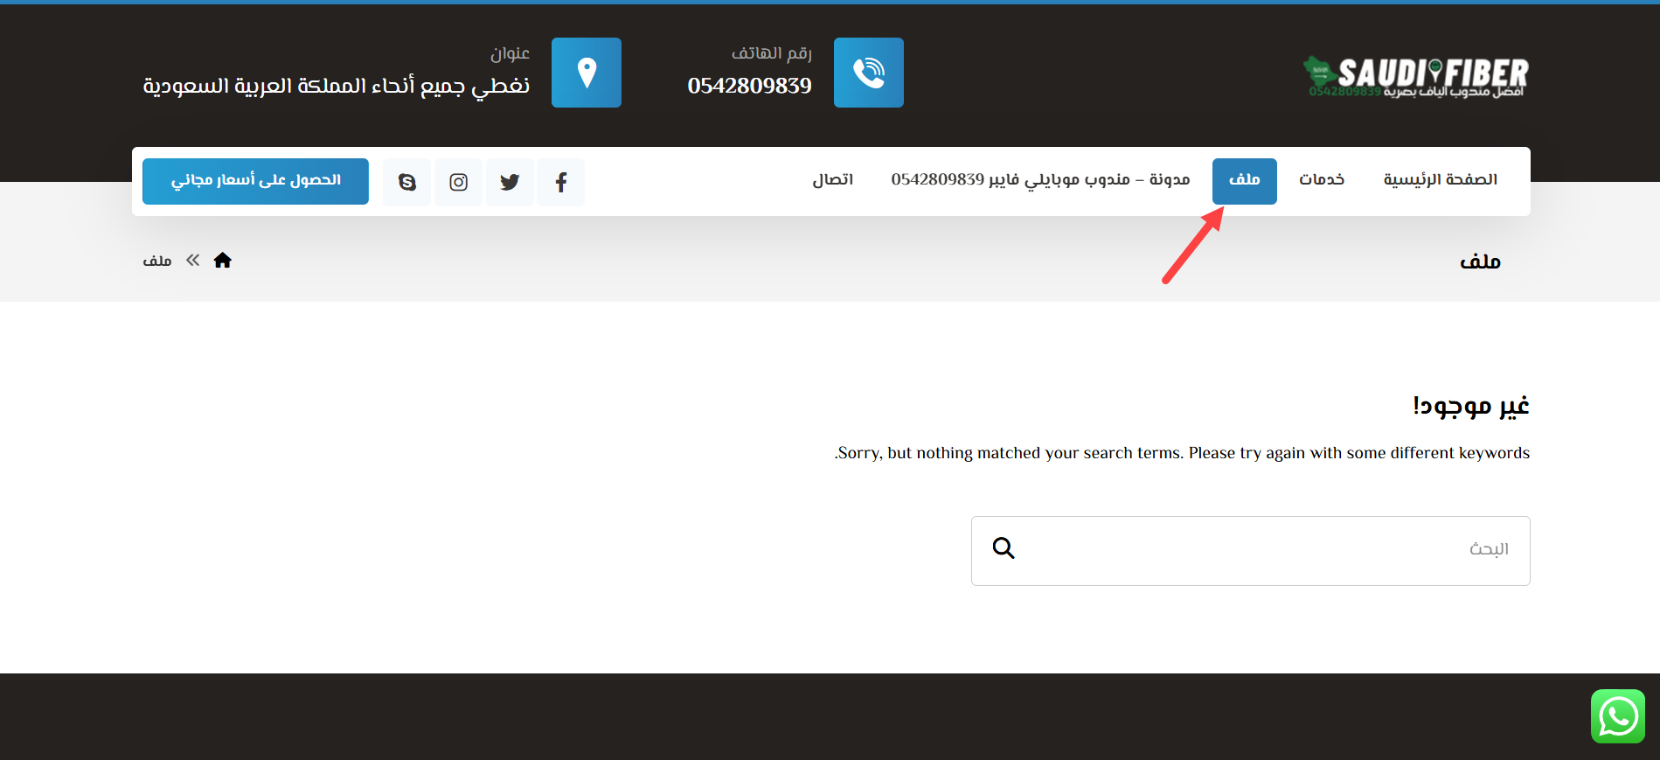Click the phone call icon box
The image size is (1660, 760).
click(x=869, y=73)
